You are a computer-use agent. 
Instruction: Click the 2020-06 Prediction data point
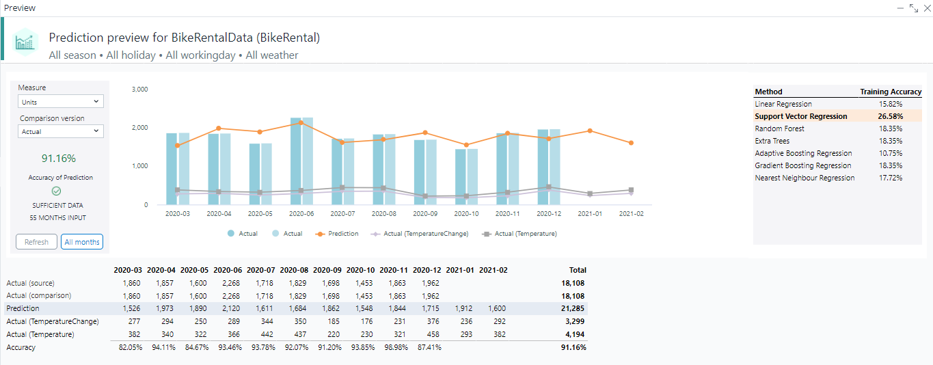tap(301, 122)
